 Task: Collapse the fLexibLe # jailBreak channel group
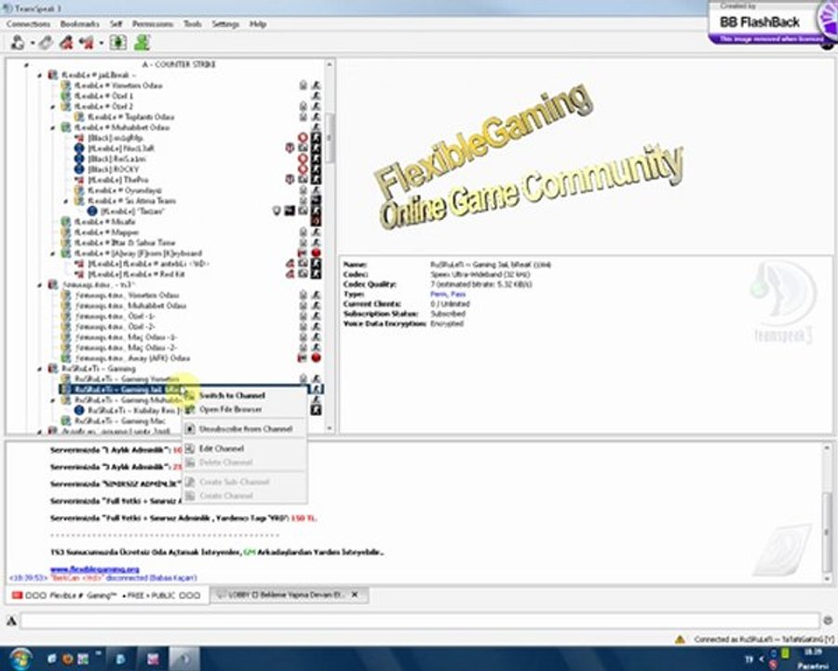pos(39,75)
